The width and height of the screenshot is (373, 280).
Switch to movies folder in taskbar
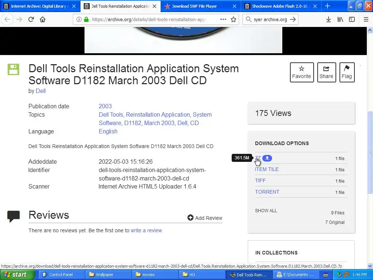(154, 275)
